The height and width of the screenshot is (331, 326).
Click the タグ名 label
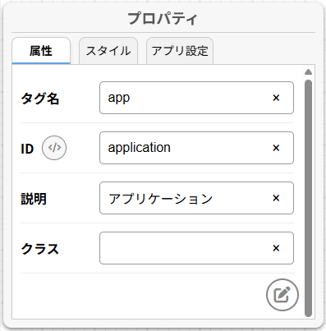point(40,99)
